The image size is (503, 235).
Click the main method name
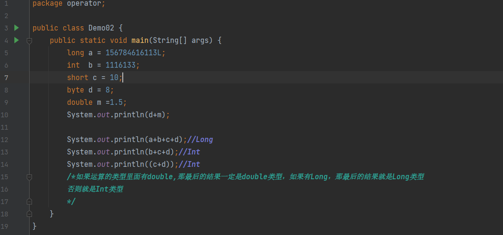140,41
